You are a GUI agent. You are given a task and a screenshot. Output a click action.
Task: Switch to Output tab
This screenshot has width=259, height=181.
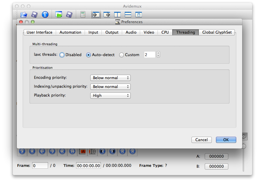(112, 32)
